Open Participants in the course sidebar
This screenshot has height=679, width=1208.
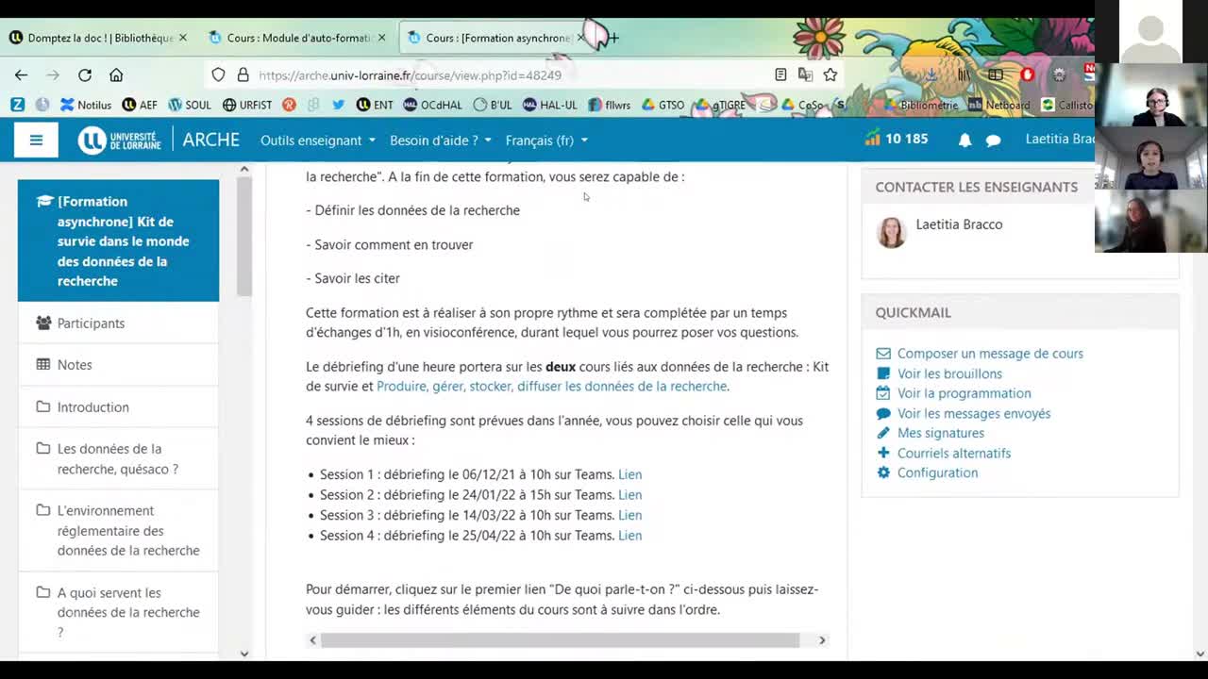91,323
